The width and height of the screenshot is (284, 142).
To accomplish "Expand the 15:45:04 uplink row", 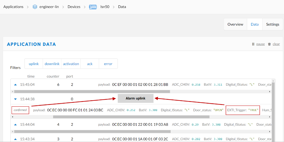I will coord(15,85).
